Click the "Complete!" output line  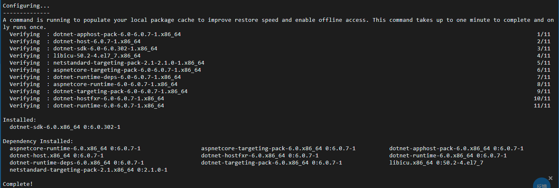[18, 184]
